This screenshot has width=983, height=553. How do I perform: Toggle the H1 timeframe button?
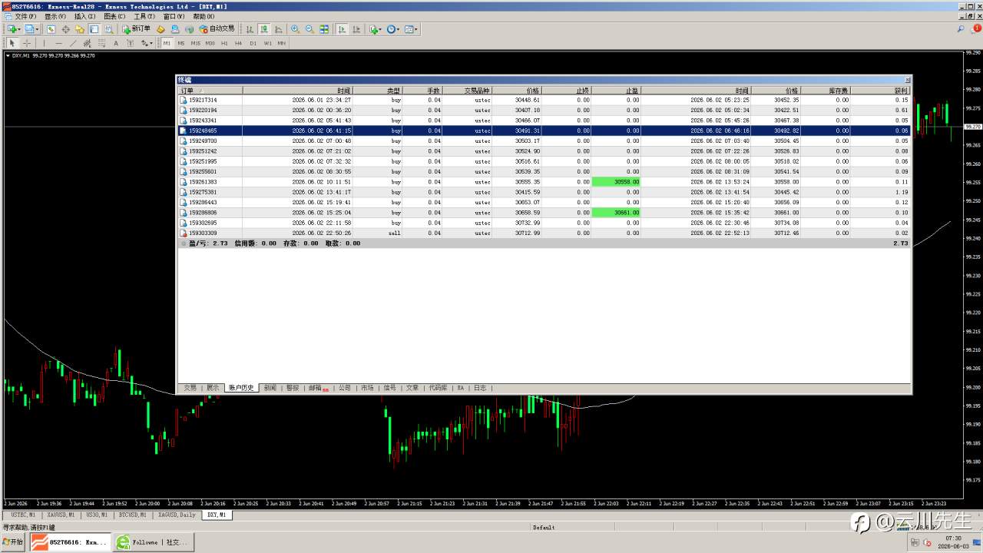pyautogui.click(x=224, y=43)
